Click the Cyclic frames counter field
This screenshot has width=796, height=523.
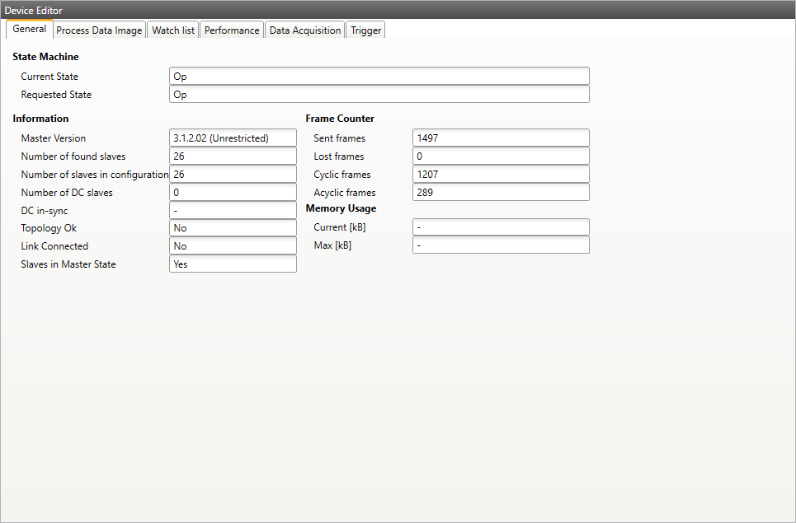[501, 175]
